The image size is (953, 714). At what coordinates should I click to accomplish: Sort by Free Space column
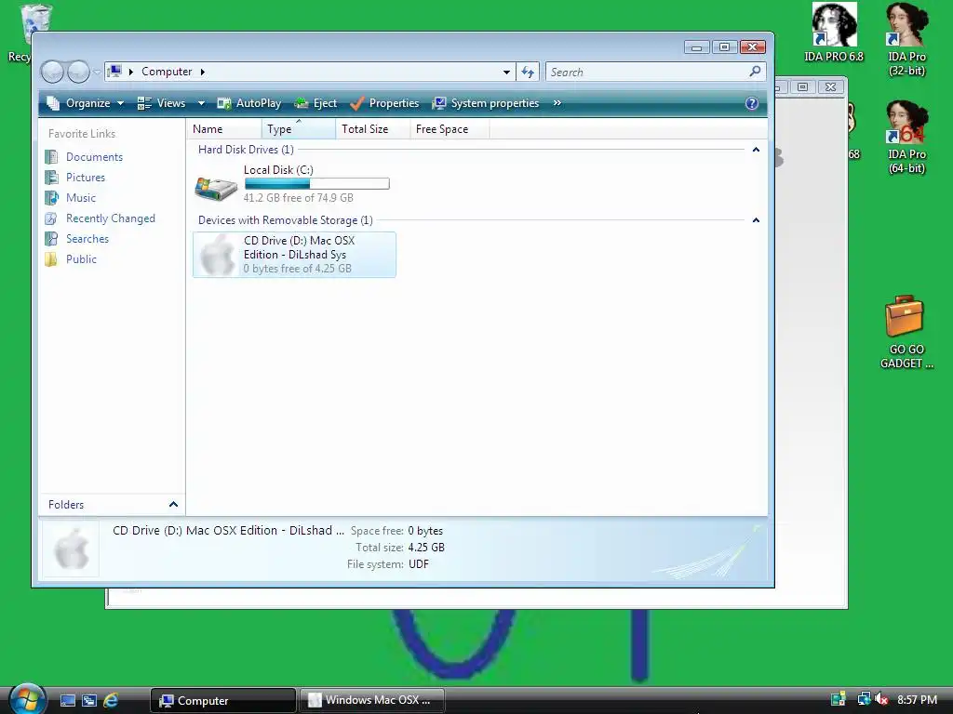pos(450,128)
